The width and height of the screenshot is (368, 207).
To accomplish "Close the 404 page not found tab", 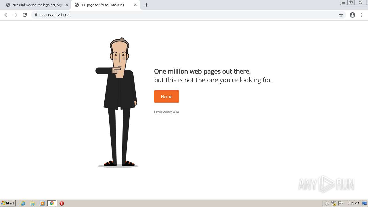I will (135, 5).
